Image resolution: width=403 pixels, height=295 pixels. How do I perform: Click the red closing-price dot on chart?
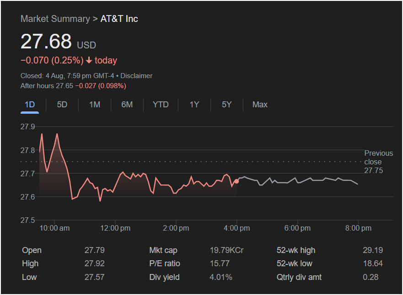tap(236, 181)
